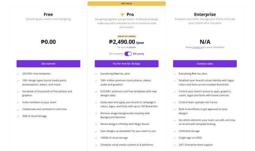255x151 pixels.
Task: Toggle the monthly/yearly billing switch
Action: [x=128, y=54]
